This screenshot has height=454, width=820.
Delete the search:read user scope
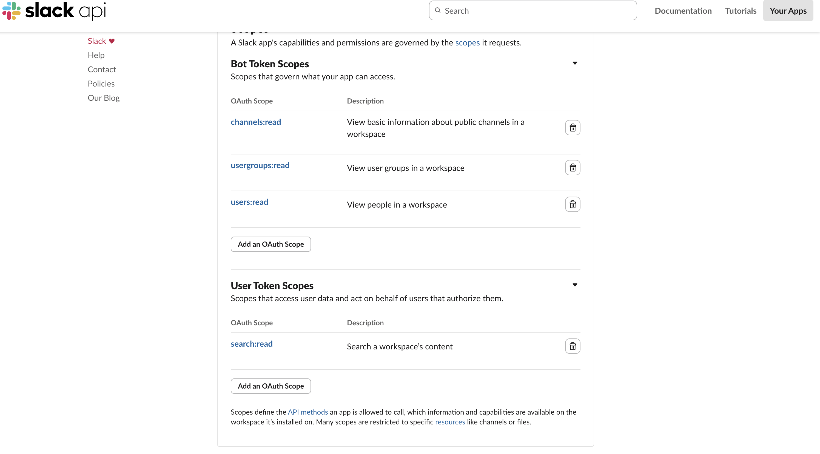pos(572,346)
